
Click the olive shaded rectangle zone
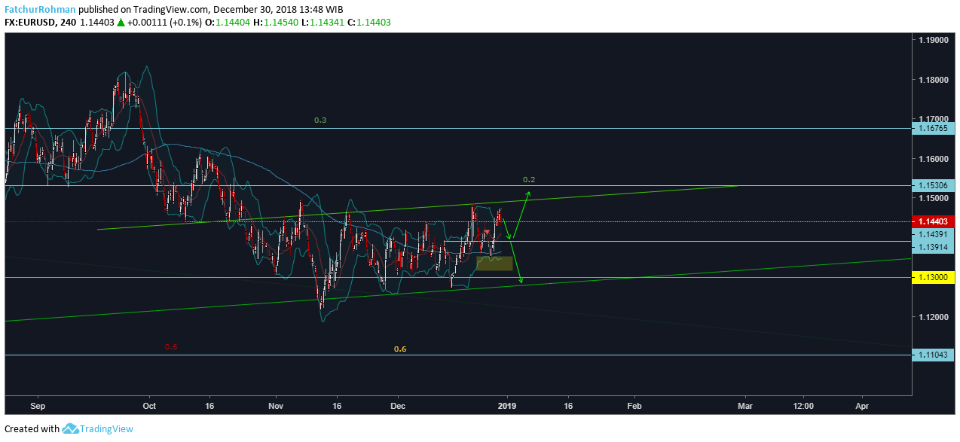coord(494,264)
